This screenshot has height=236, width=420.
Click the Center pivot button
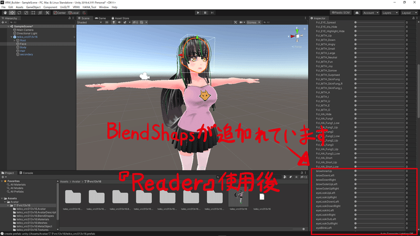click(59, 13)
